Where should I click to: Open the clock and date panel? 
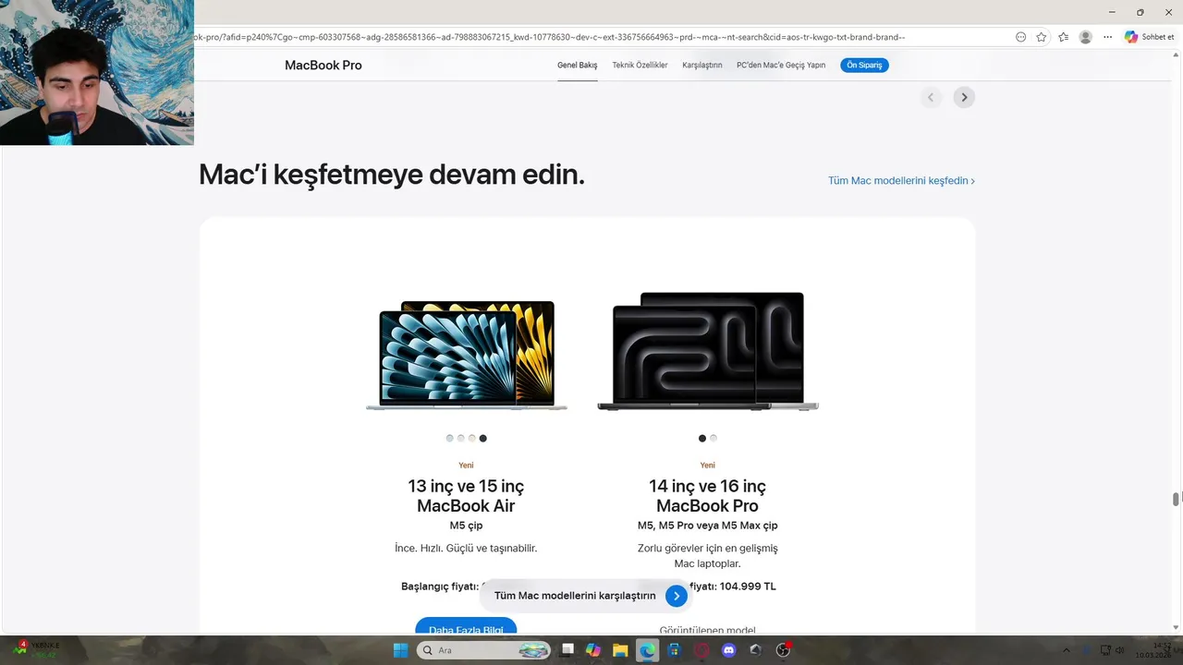point(1153,650)
